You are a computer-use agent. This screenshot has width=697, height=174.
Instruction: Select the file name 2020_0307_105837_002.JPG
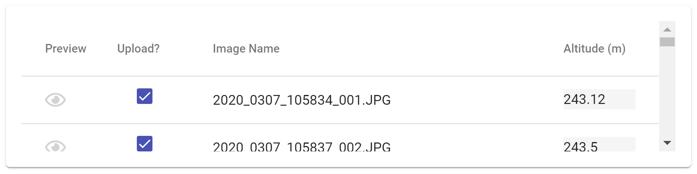302,146
